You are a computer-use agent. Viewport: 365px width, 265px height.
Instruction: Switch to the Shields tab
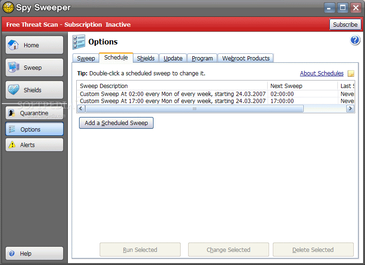click(x=146, y=58)
